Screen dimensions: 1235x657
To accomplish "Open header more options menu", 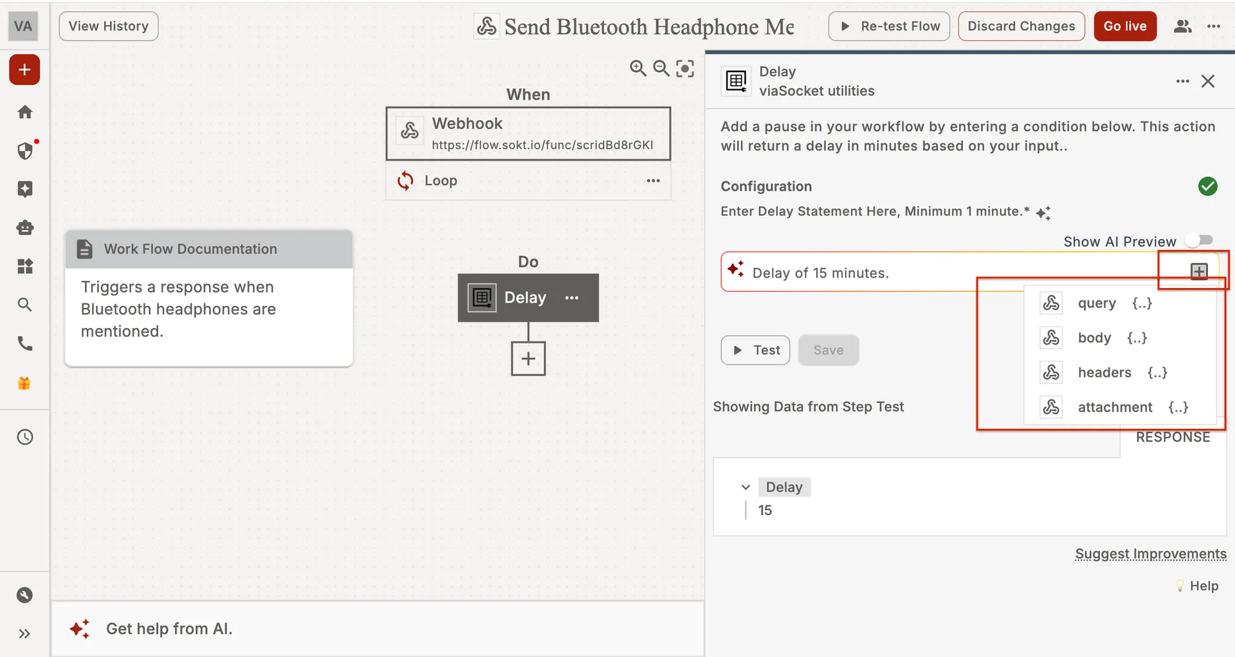I will 1214,26.
